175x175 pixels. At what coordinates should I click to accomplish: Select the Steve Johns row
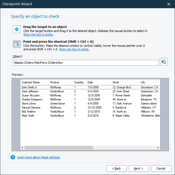coord(29,104)
